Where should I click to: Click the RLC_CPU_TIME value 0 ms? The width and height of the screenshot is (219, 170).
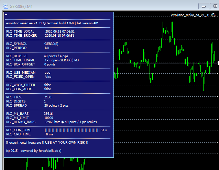coord(50,134)
